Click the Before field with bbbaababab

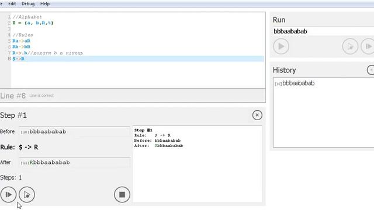point(74,132)
